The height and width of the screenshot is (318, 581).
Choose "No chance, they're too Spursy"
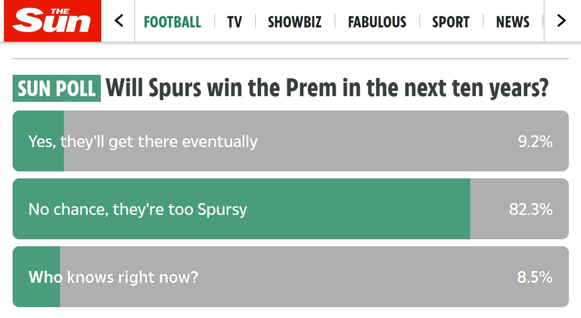138,209
